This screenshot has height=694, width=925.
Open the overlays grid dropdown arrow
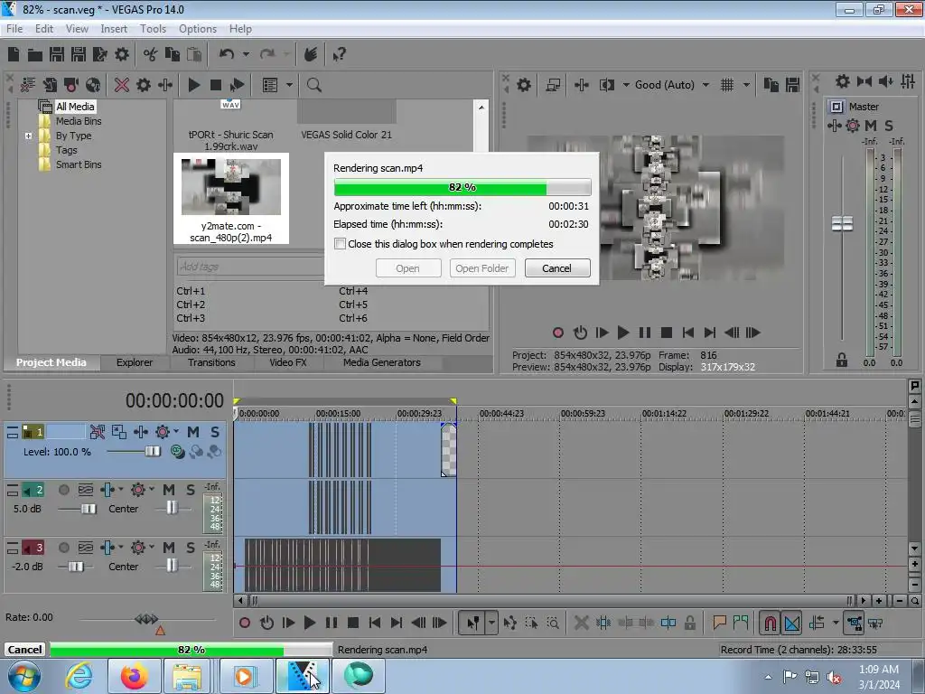coord(746,85)
